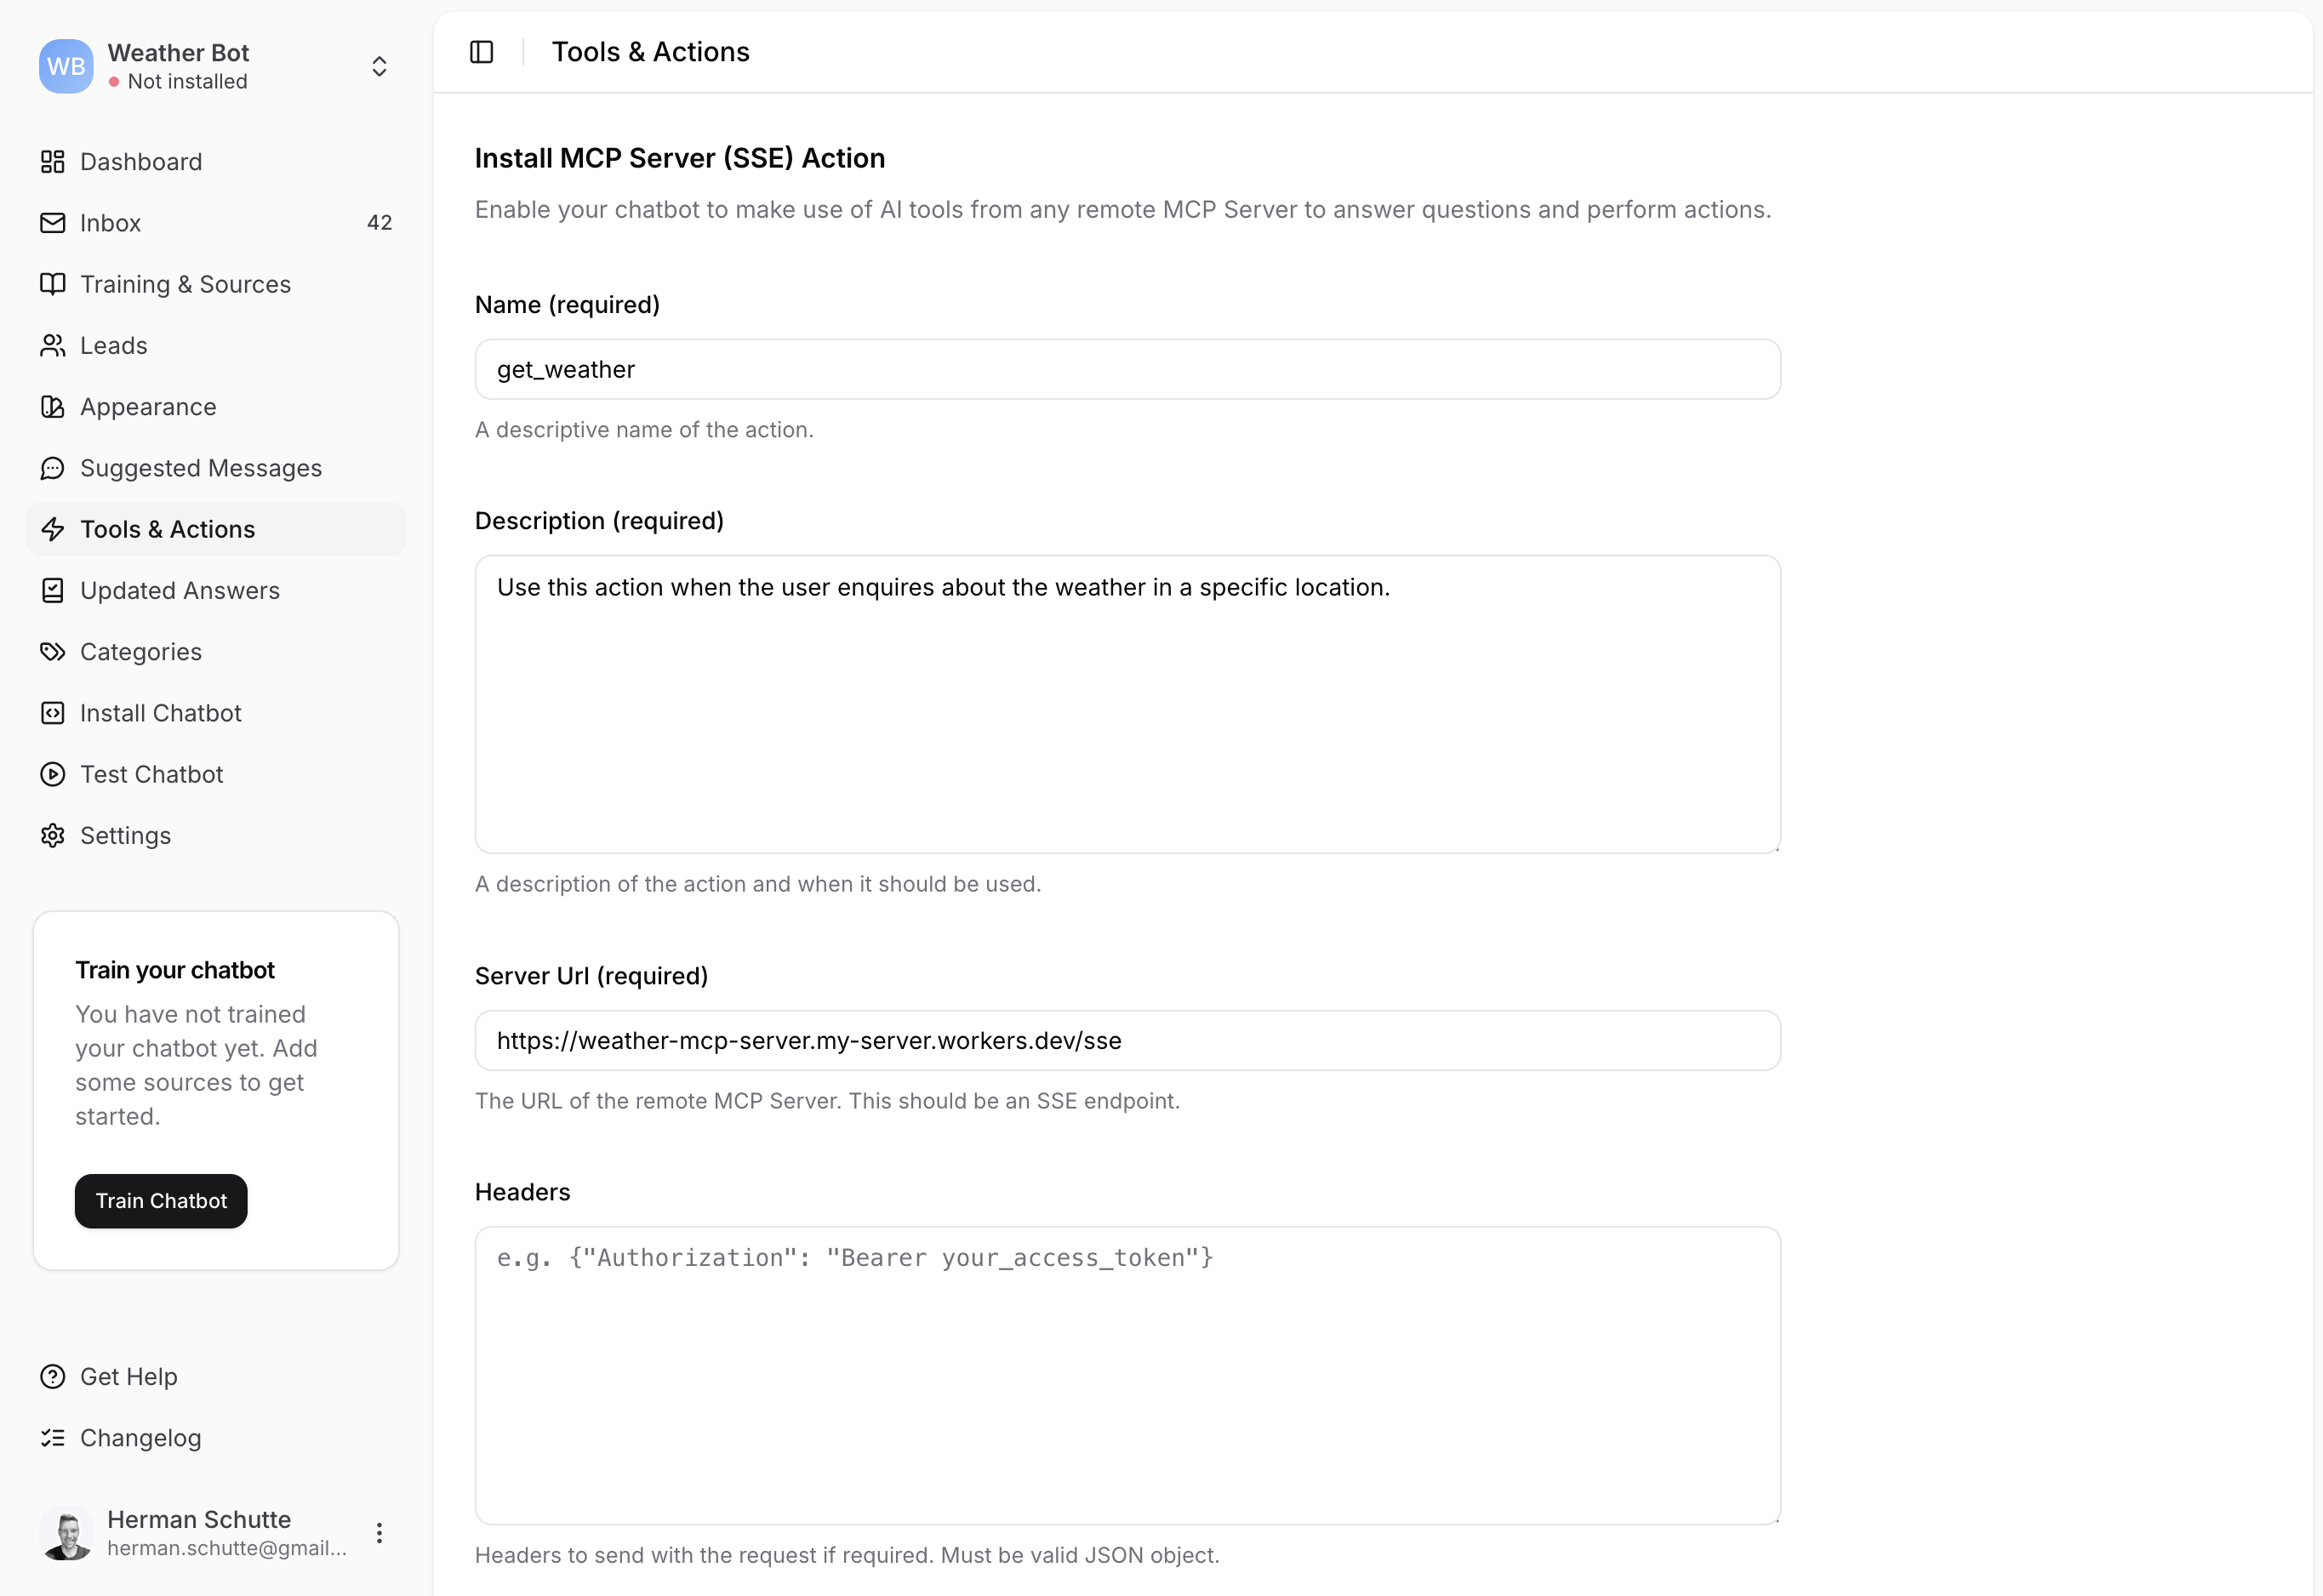Click the Categories tags icon
This screenshot has width=2323, height=1596.
(x=52, y=652)
